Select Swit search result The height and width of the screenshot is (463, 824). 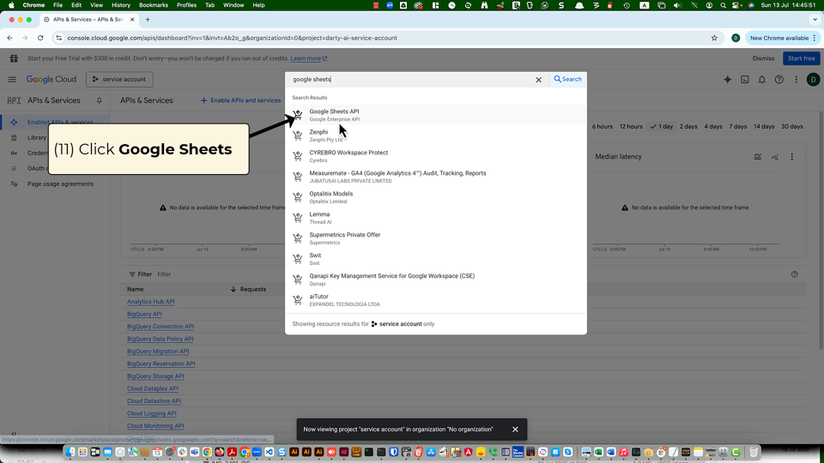(x=436, y=259)
